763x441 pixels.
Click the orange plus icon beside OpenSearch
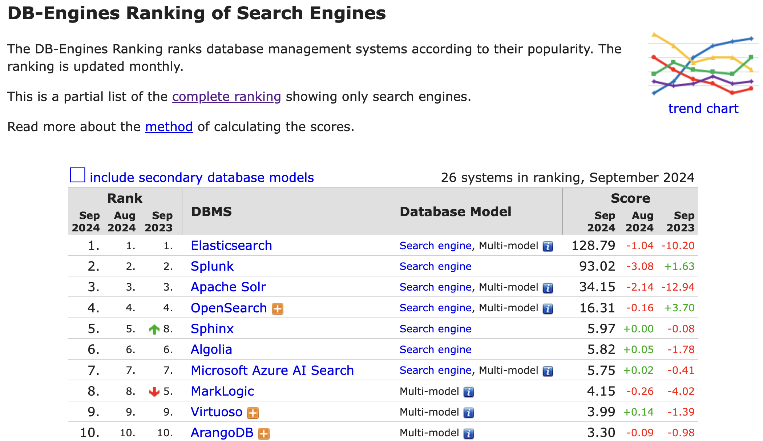pos(278,309)
